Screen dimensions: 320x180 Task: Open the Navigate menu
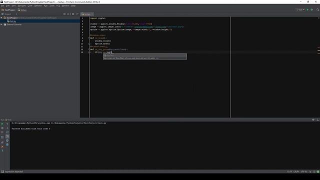21,5
